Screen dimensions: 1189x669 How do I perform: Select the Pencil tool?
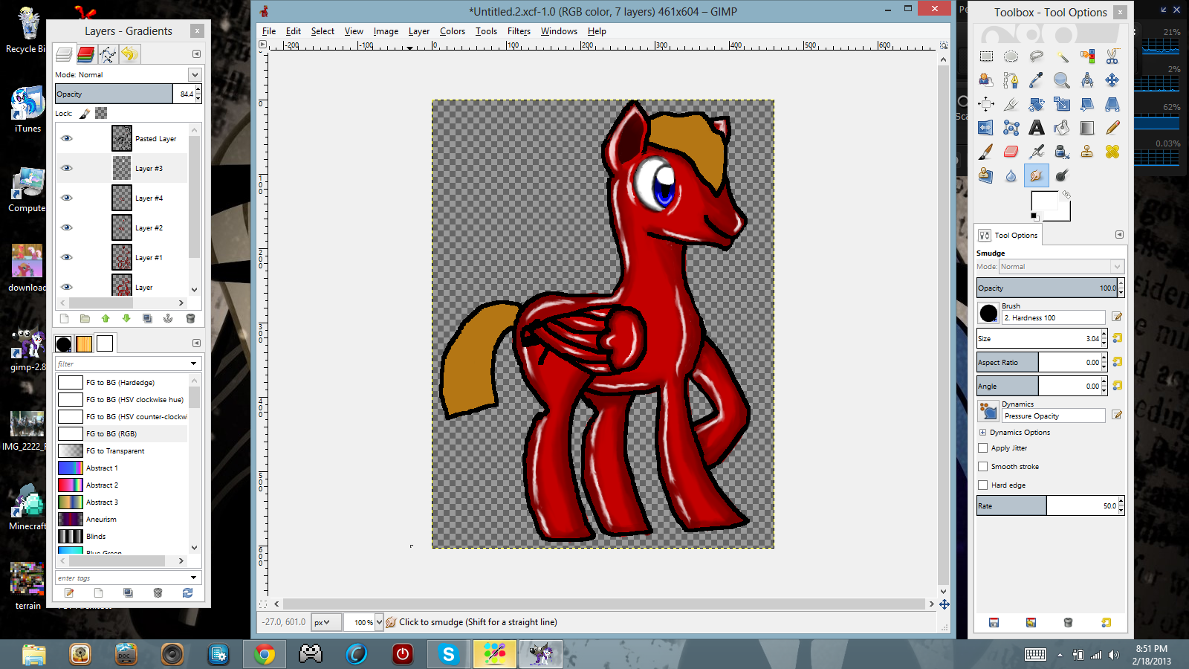point(1112,128)
